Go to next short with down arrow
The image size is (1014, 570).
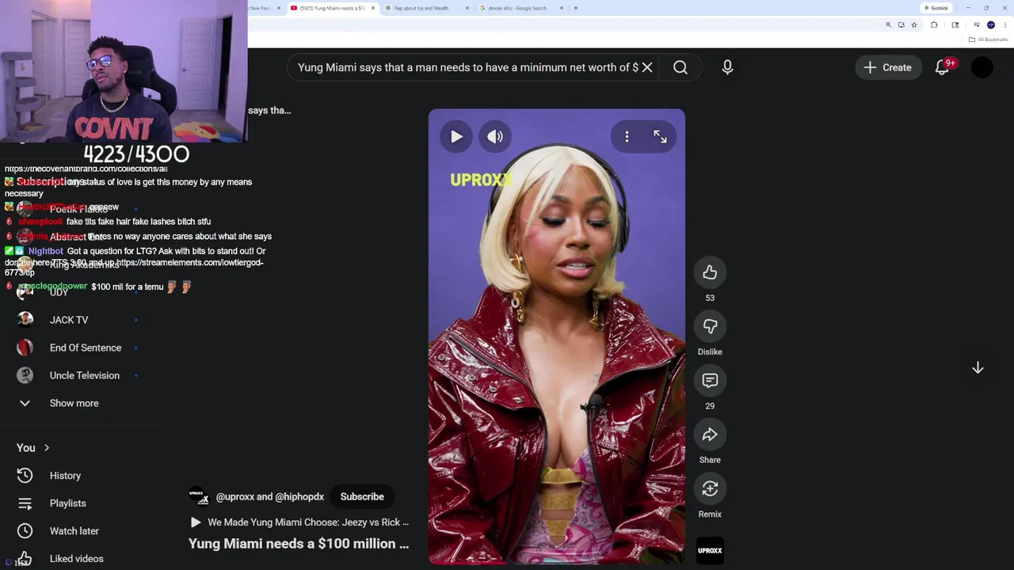coord(978,368)
